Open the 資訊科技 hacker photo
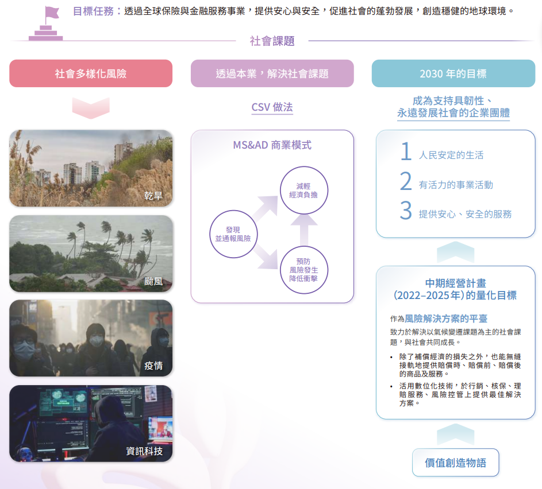Image resolution: width=542 pixels, height=489 pixels. (x=91, y=424)
